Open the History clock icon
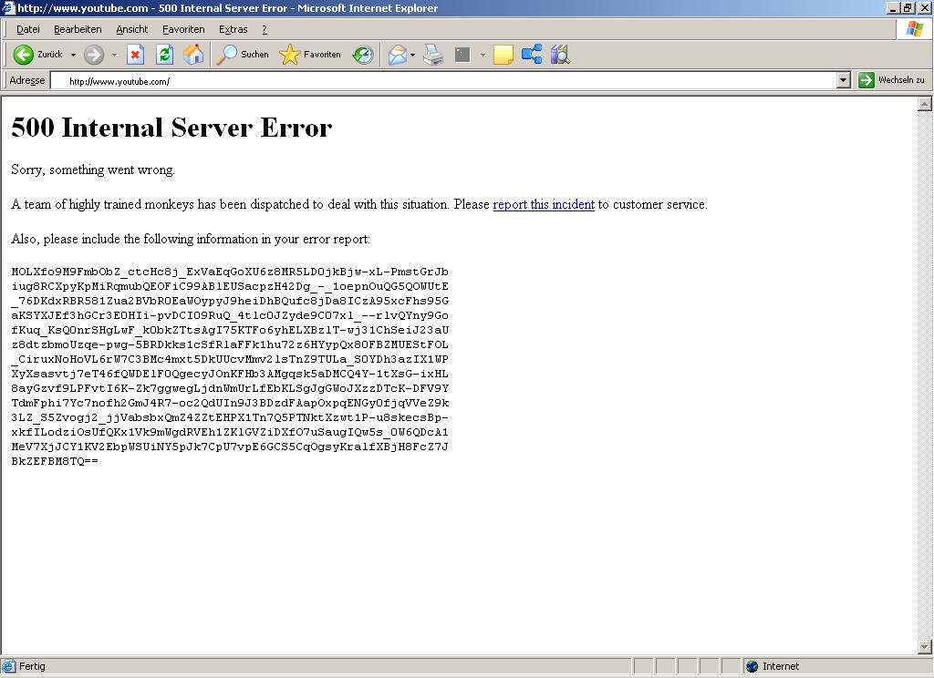 coord(363,55)
